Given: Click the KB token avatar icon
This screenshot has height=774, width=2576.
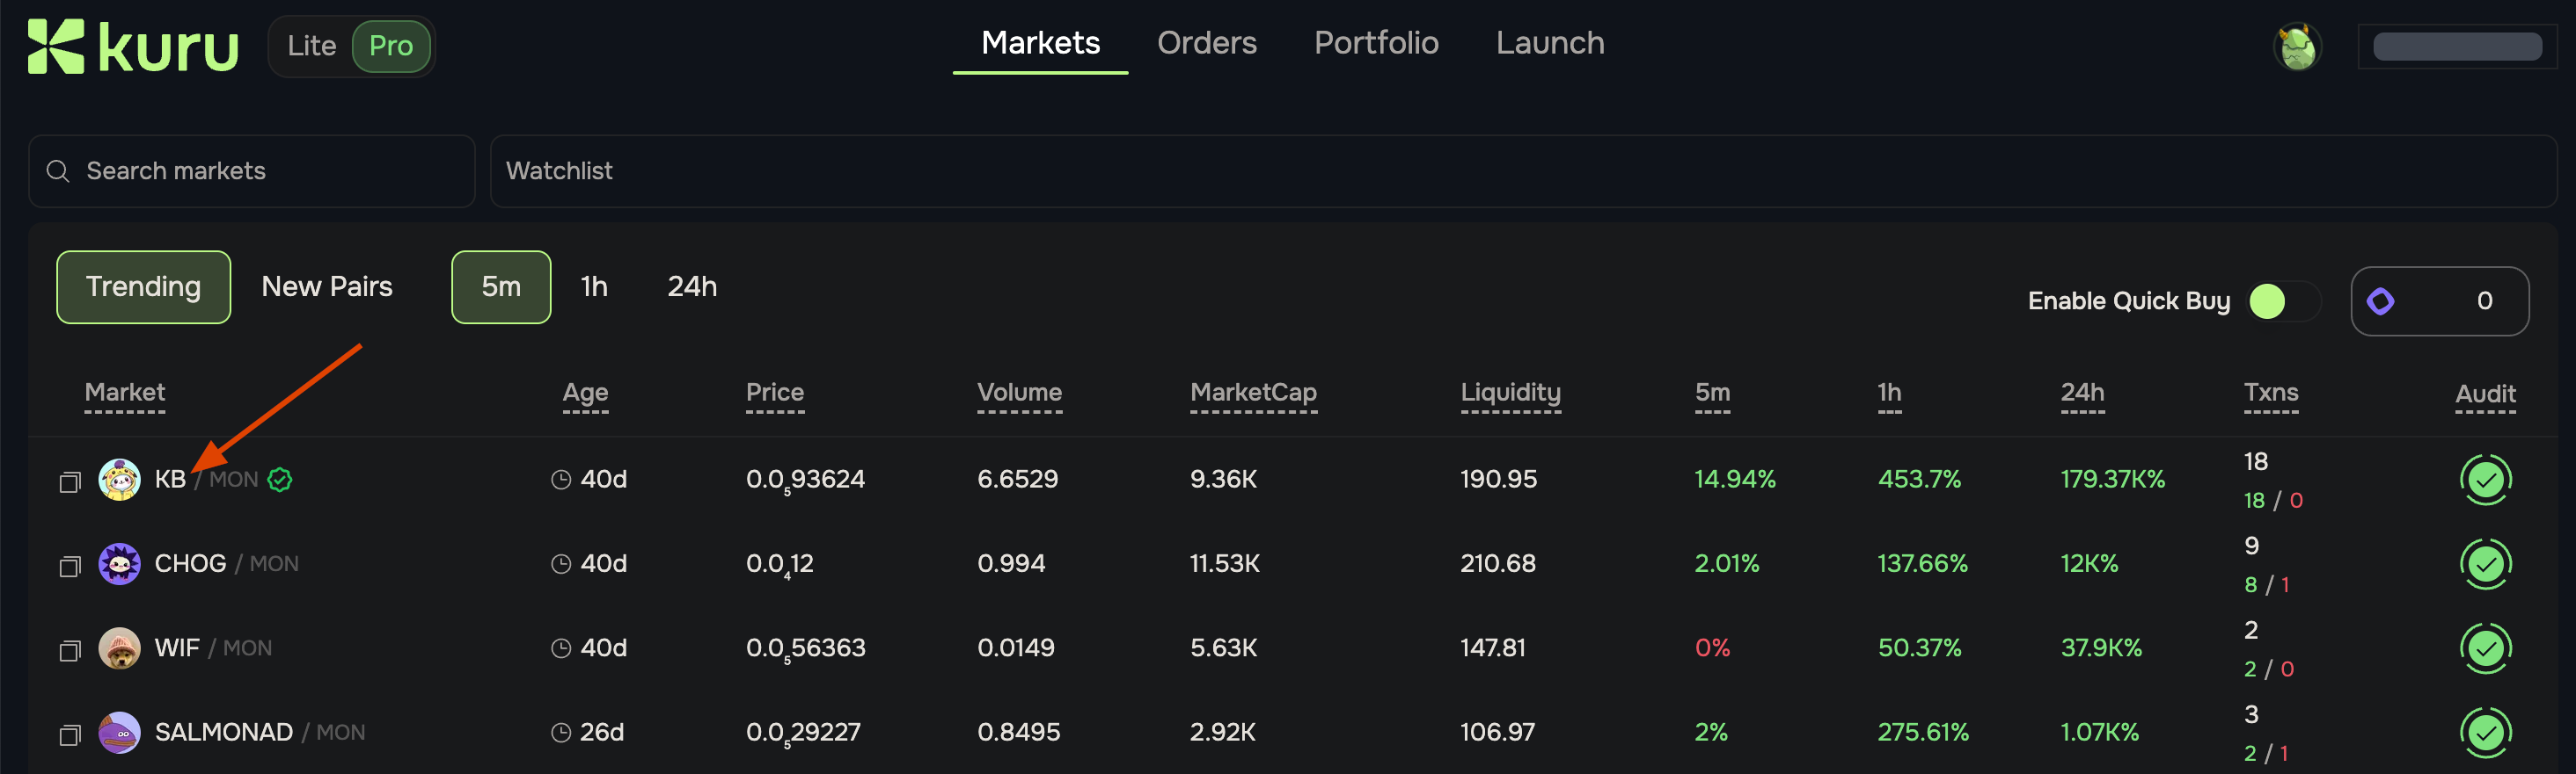Looking at the screenshot, I should click(x=119, y=480).
